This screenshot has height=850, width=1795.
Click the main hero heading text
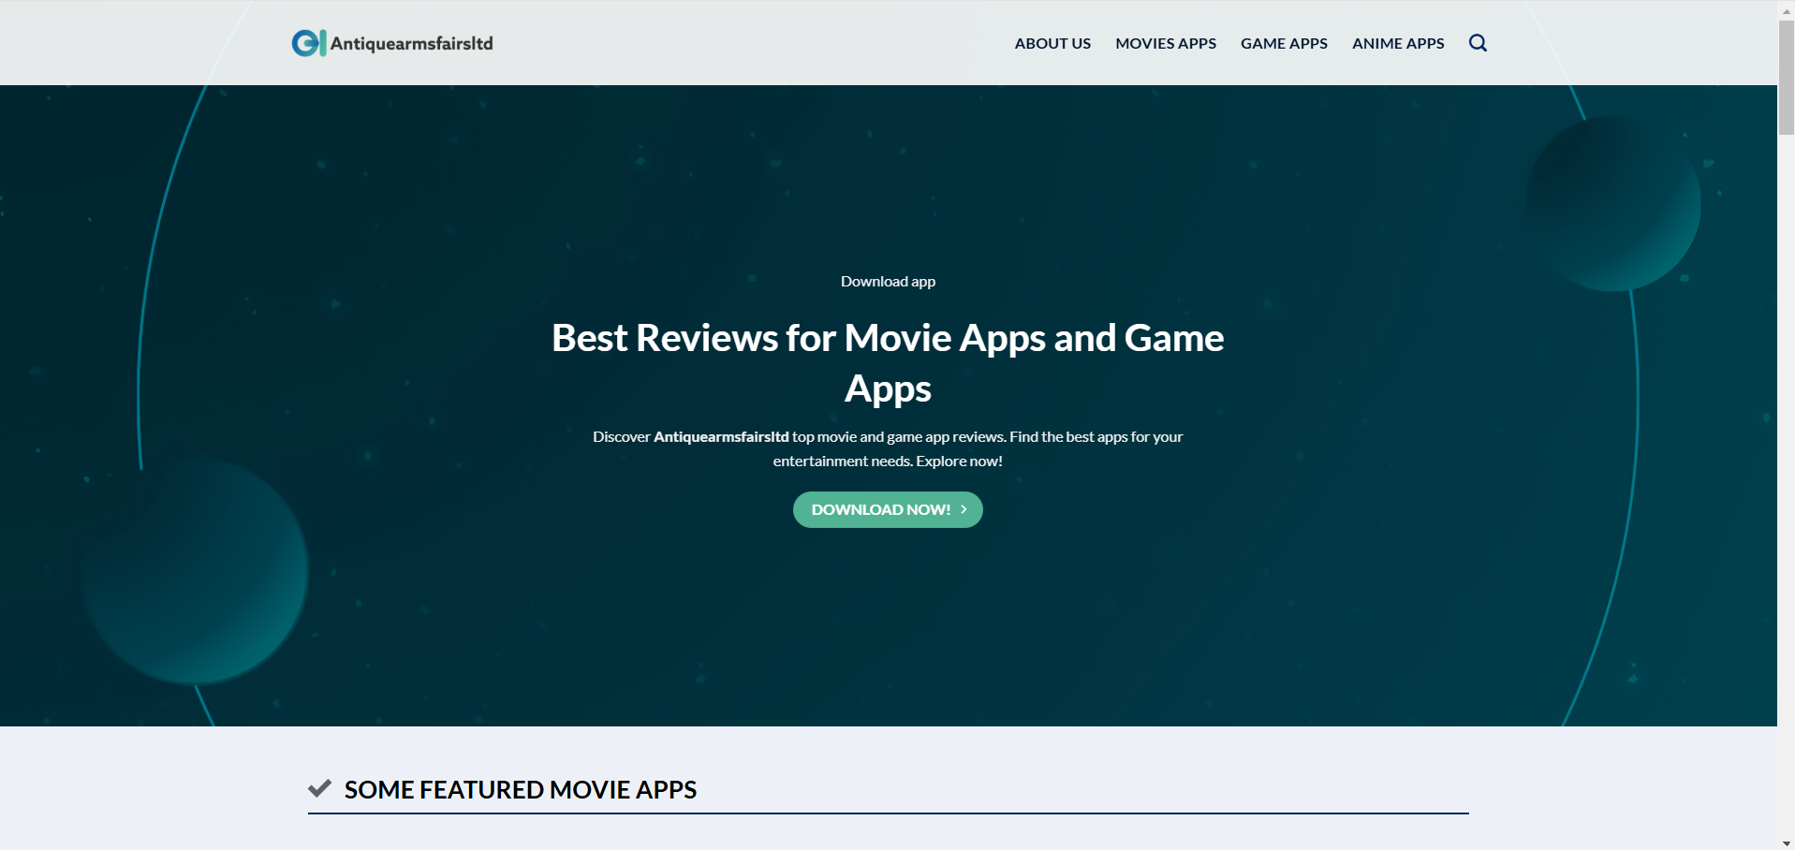888,363
